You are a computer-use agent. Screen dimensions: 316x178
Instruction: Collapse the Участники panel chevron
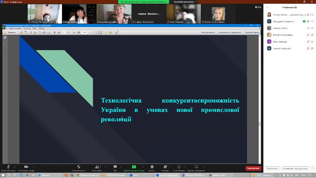[267, 7]
